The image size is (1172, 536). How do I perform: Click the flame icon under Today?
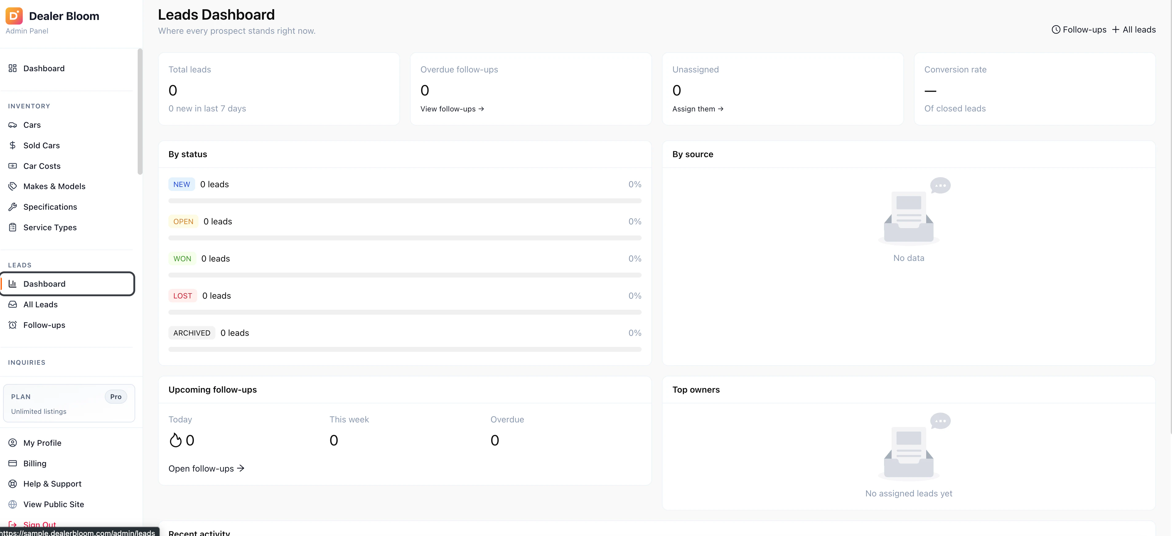175,440
